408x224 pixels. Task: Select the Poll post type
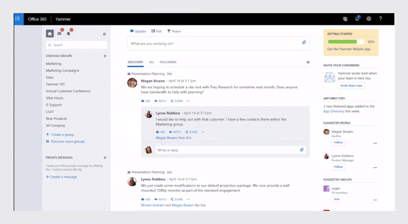[x=157, y=31]
